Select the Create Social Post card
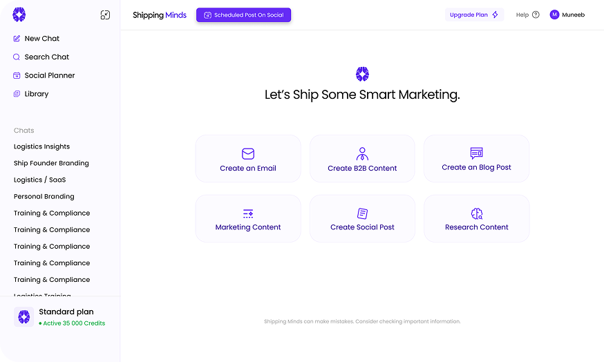 click(x=362, y=218)
